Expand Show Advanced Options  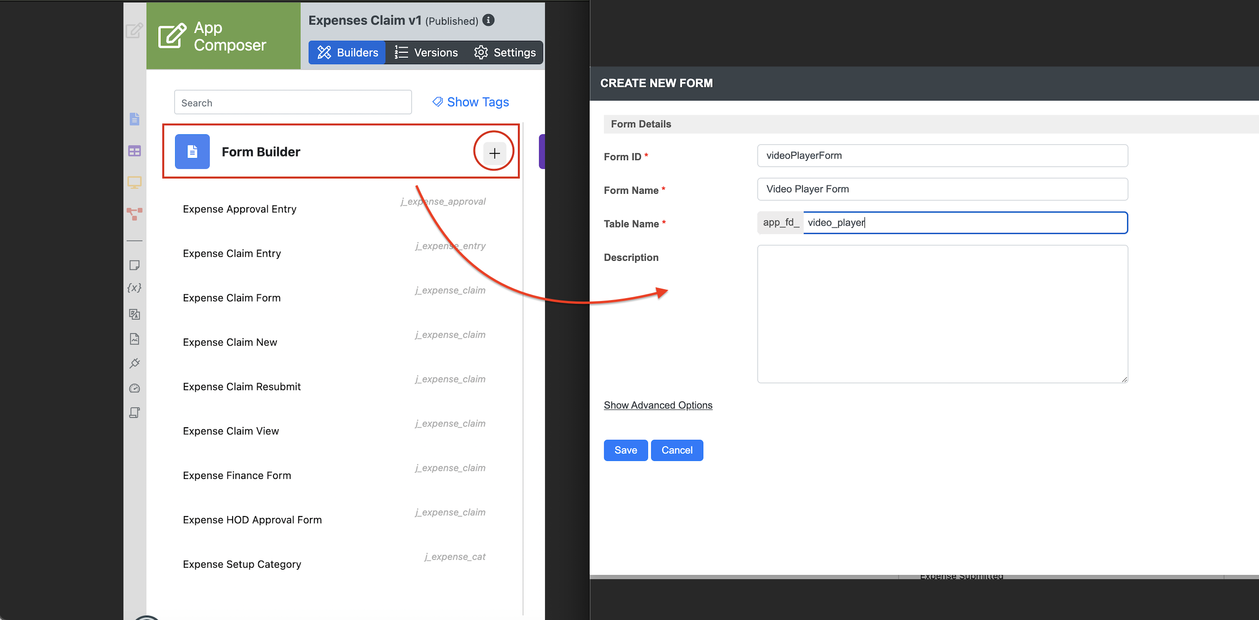658,405
